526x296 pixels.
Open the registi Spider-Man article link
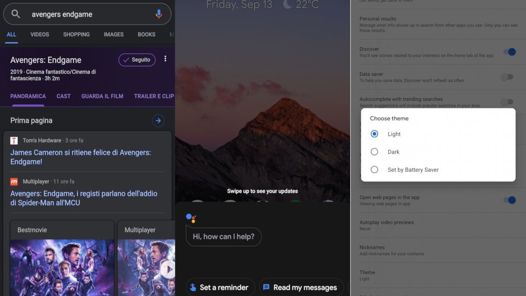pos(84,198)
